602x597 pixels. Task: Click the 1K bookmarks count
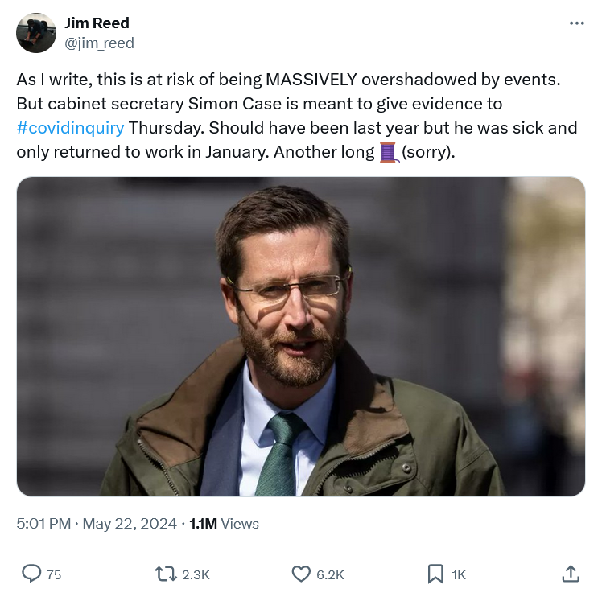pyautogui.click(x=459, y=574)
